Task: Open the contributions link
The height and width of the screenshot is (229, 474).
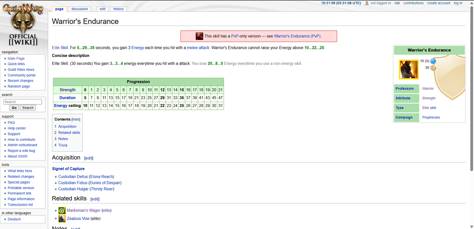Action: click(x=414, y=3)
